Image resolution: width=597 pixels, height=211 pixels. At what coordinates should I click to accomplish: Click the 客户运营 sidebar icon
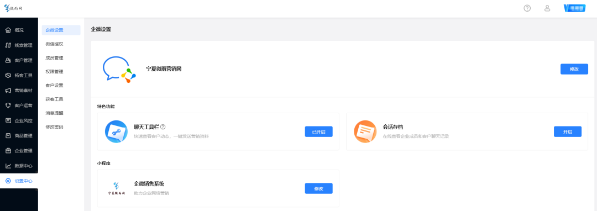click(x=8, y=106)
